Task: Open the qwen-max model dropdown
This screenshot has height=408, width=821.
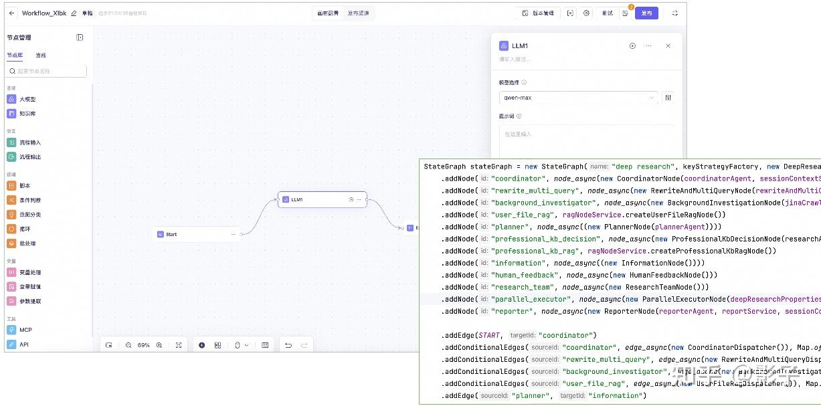Action: click(578, 98)
